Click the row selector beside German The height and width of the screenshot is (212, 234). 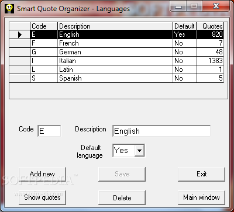[x=20, y=52]
